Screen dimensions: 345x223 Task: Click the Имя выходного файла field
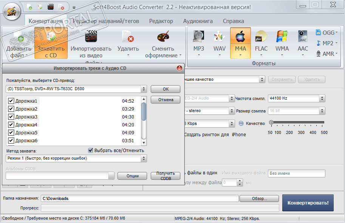click(x=296, y=173)
